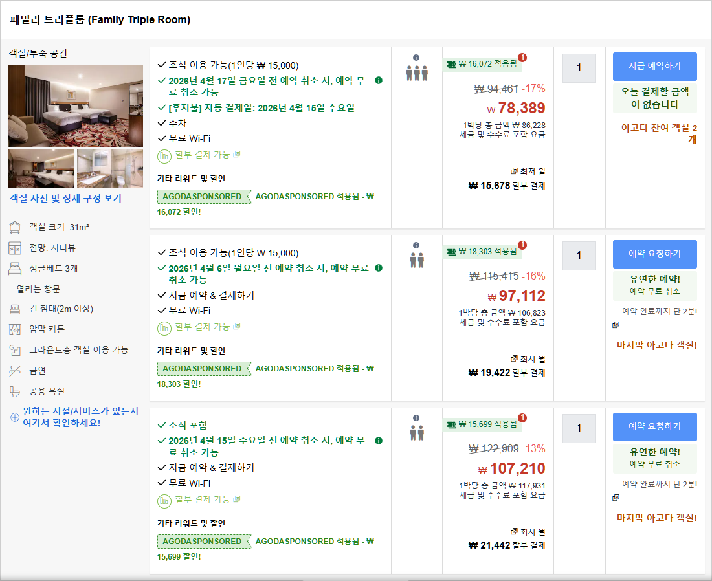Click the green info icon beside the April 17 cancellation policy

pos(379,81)
